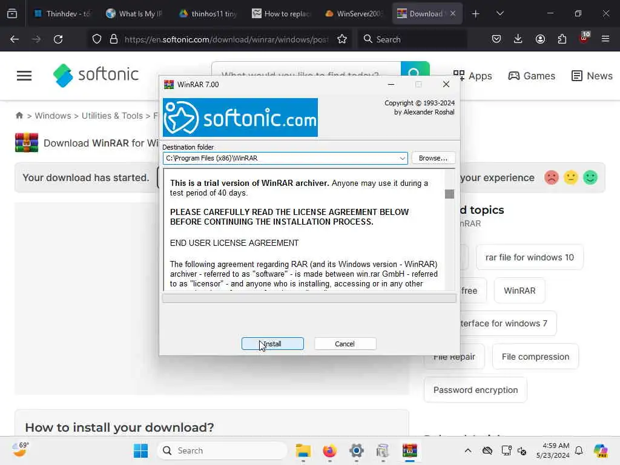Select the WinRAR topic tag

pos(519,291)
